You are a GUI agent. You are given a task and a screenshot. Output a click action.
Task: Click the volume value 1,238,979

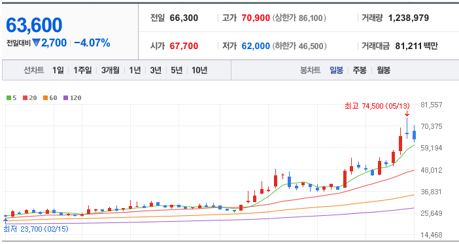pos(409,18)
